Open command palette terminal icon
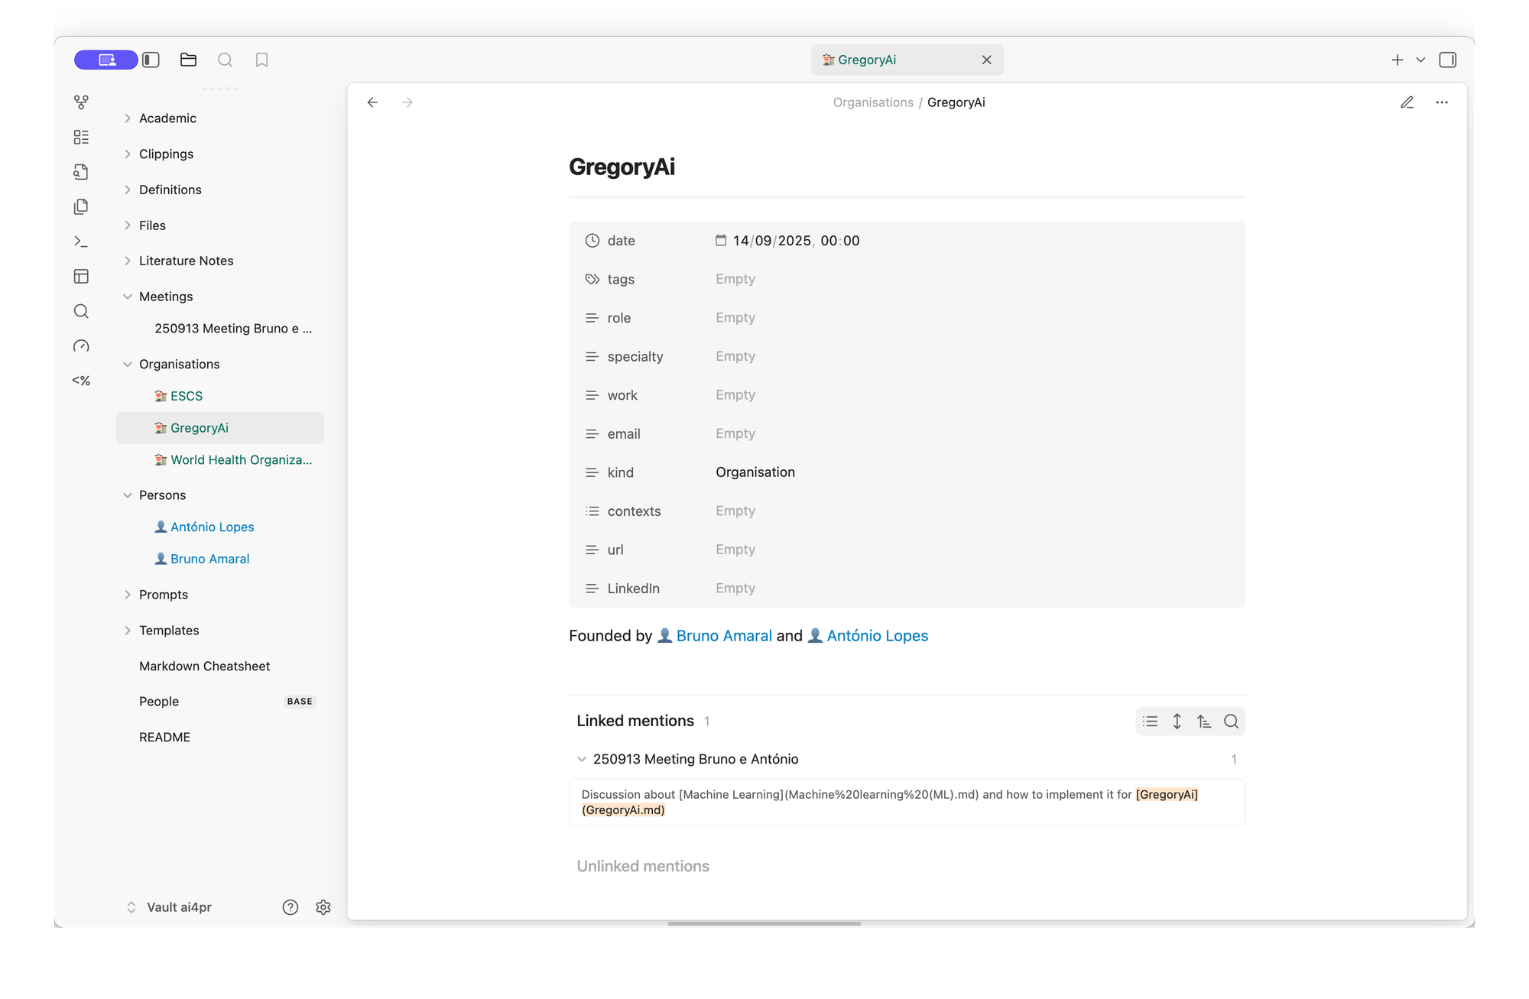The height and width of the screenshot is (999, 1529). (x=81, y=242)
